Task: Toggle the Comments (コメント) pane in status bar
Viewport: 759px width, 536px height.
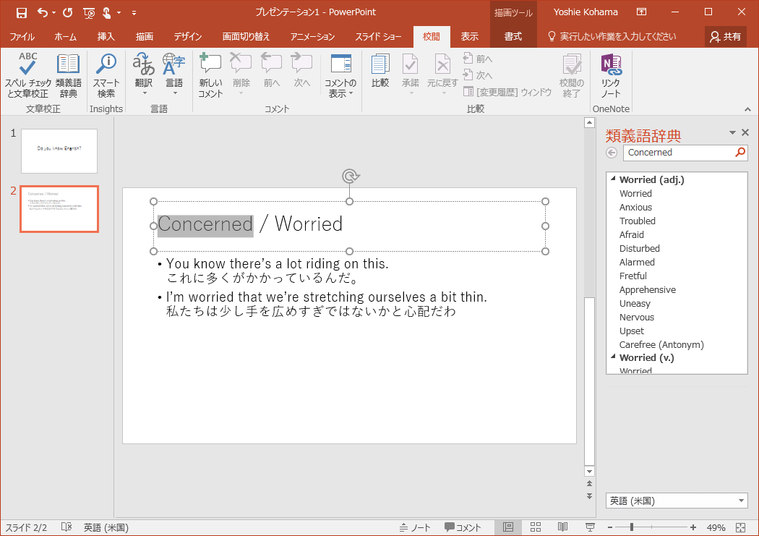Action: [x=463, y=527]
